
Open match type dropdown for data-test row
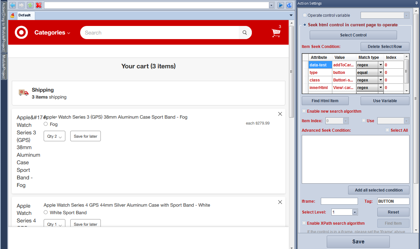click(381, 65)
